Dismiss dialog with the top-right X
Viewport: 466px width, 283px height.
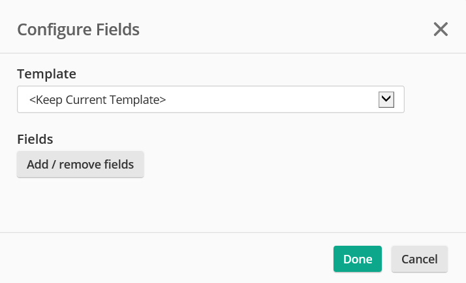[x=441, y=29]
